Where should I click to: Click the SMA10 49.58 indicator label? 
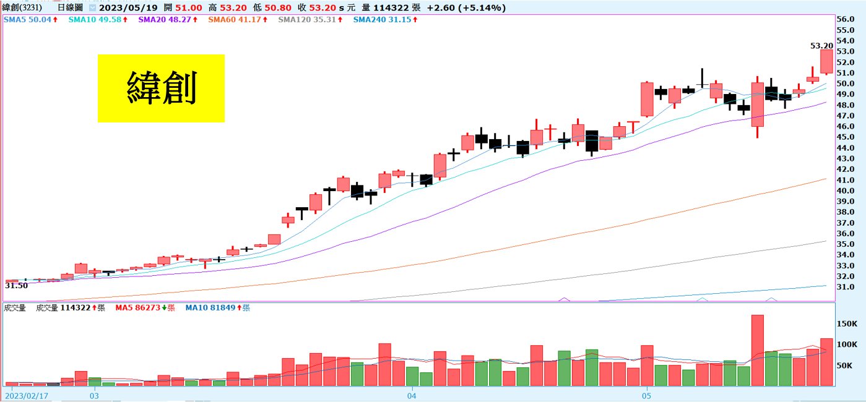click(97, 20)
